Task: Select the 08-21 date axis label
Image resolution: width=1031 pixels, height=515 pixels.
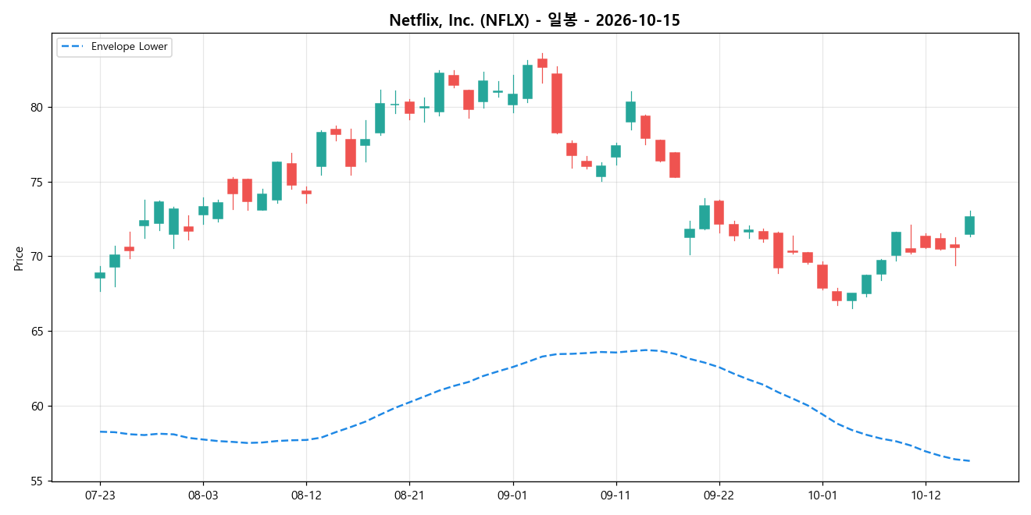Action: tap(409, 495)
